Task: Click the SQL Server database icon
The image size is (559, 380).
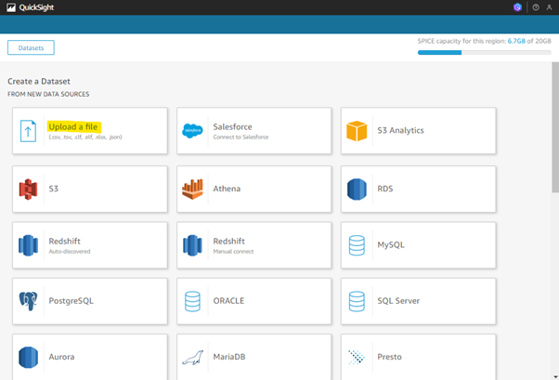Action: [x=357, y=302]
